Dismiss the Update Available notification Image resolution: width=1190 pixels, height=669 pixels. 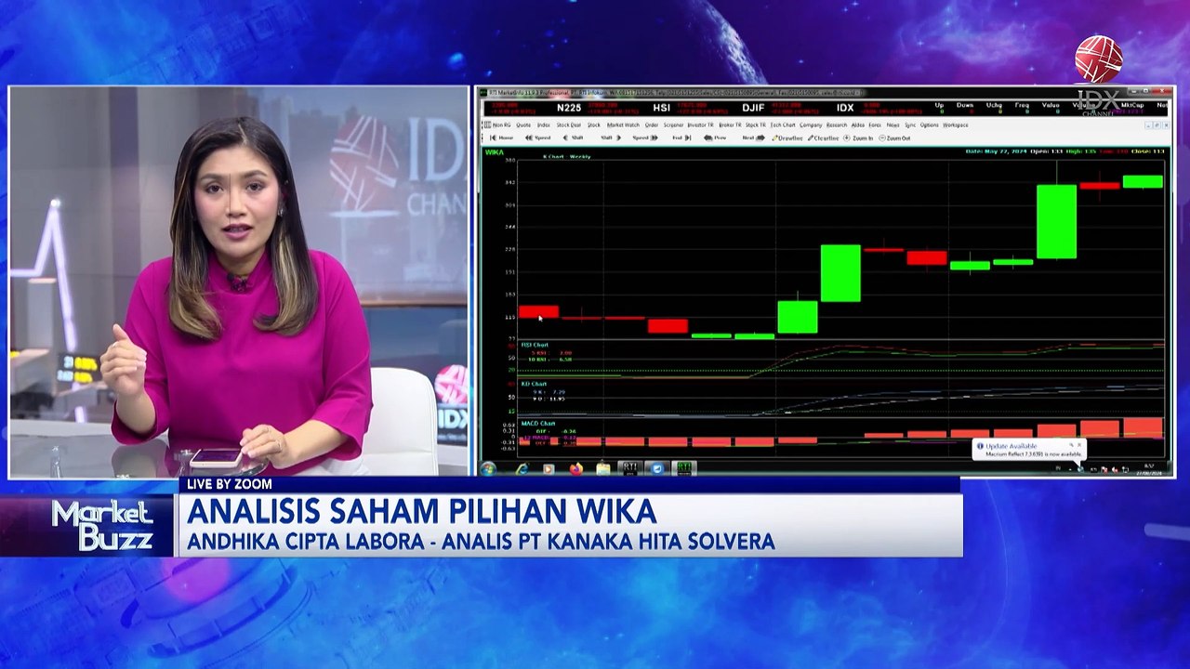[1078, 446]
